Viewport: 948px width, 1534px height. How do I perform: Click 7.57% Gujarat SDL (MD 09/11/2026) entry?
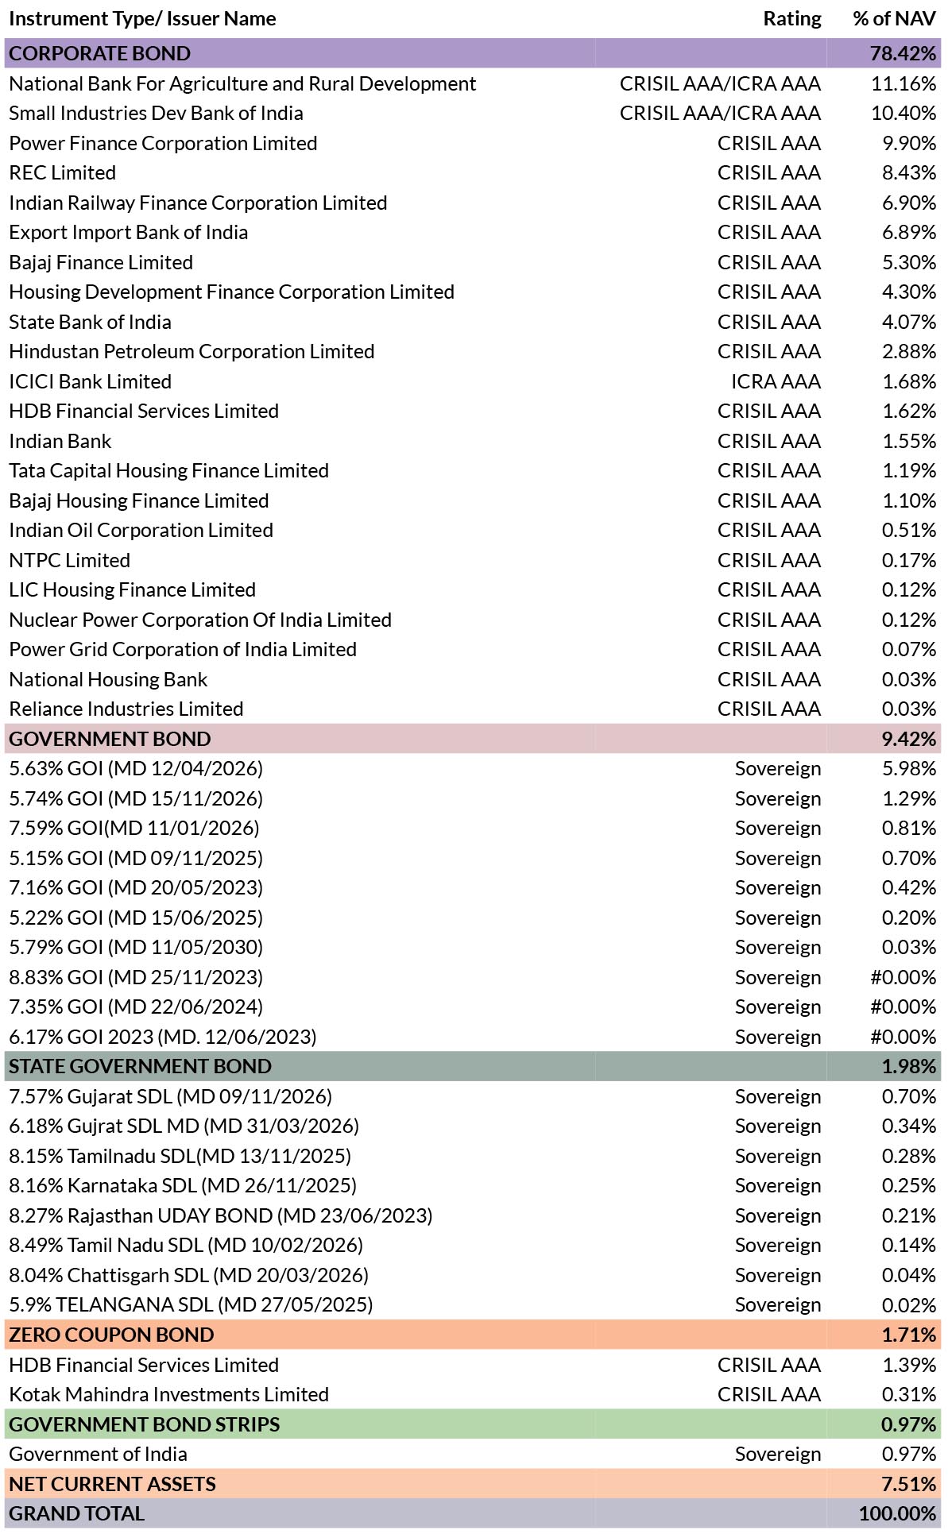coord(171,1096)
